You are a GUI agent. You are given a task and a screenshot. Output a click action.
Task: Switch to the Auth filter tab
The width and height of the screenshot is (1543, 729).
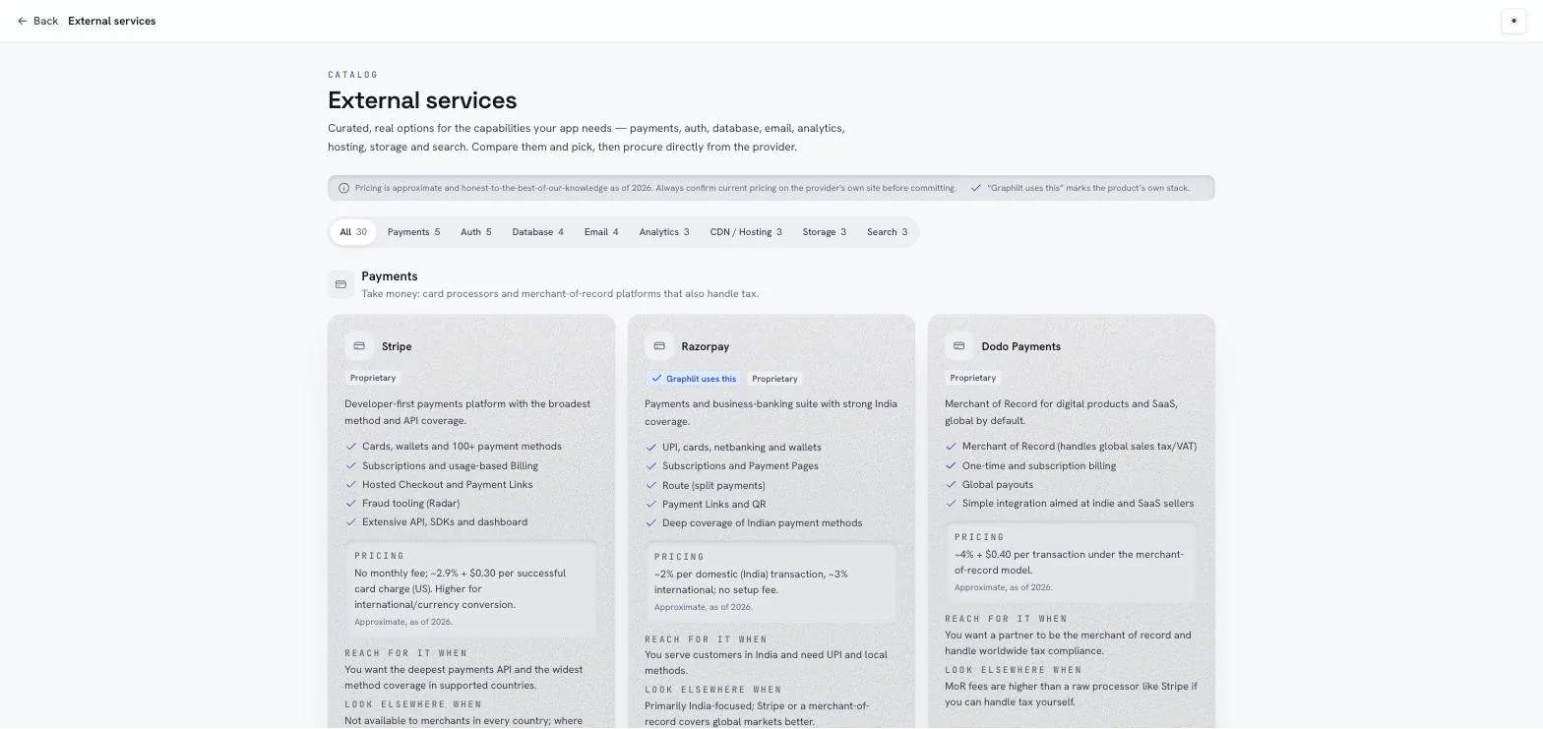pos(475,232)
